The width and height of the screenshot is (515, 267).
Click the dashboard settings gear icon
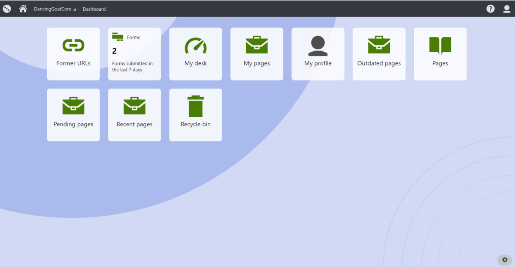(505, 260)
